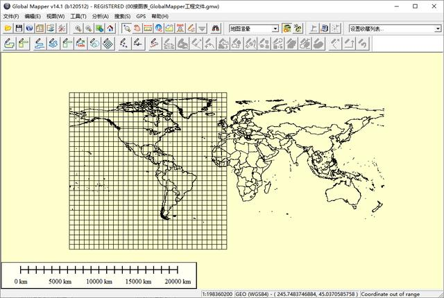Screen dimensions: 444x298
Task: Open the 搜索(S) menu
Action: 122,17
